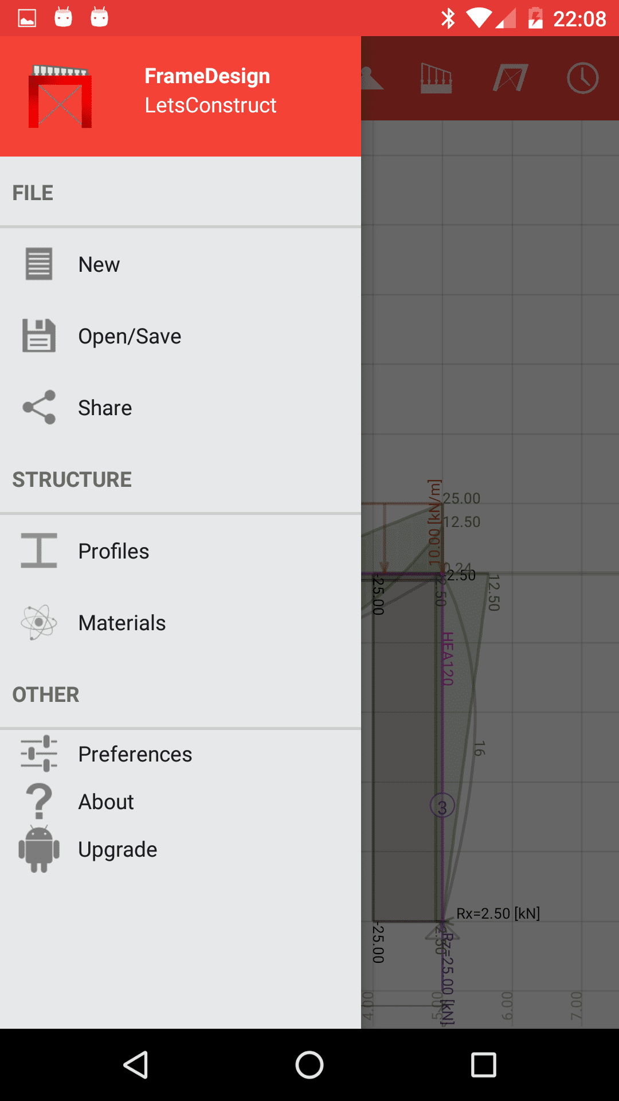Open the I-beam Profiles icon
This screenshot has height=1101, width=619.
39,550
